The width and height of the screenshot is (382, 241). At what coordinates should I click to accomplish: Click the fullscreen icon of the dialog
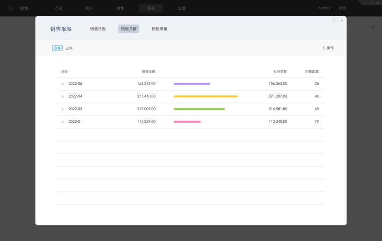point(334,21)
